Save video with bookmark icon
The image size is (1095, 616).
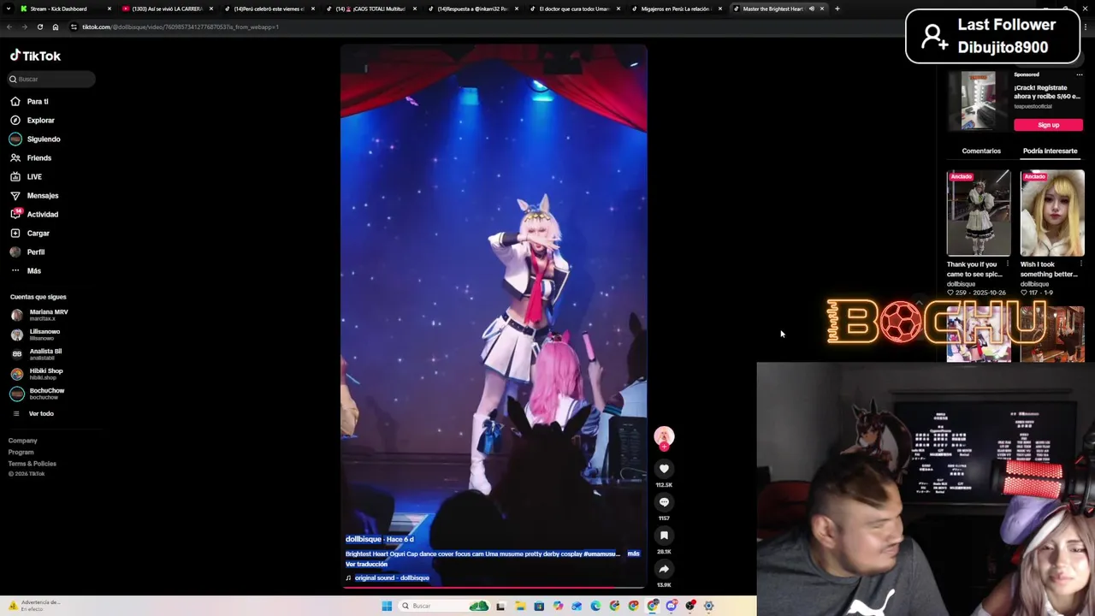click(664, 536)
